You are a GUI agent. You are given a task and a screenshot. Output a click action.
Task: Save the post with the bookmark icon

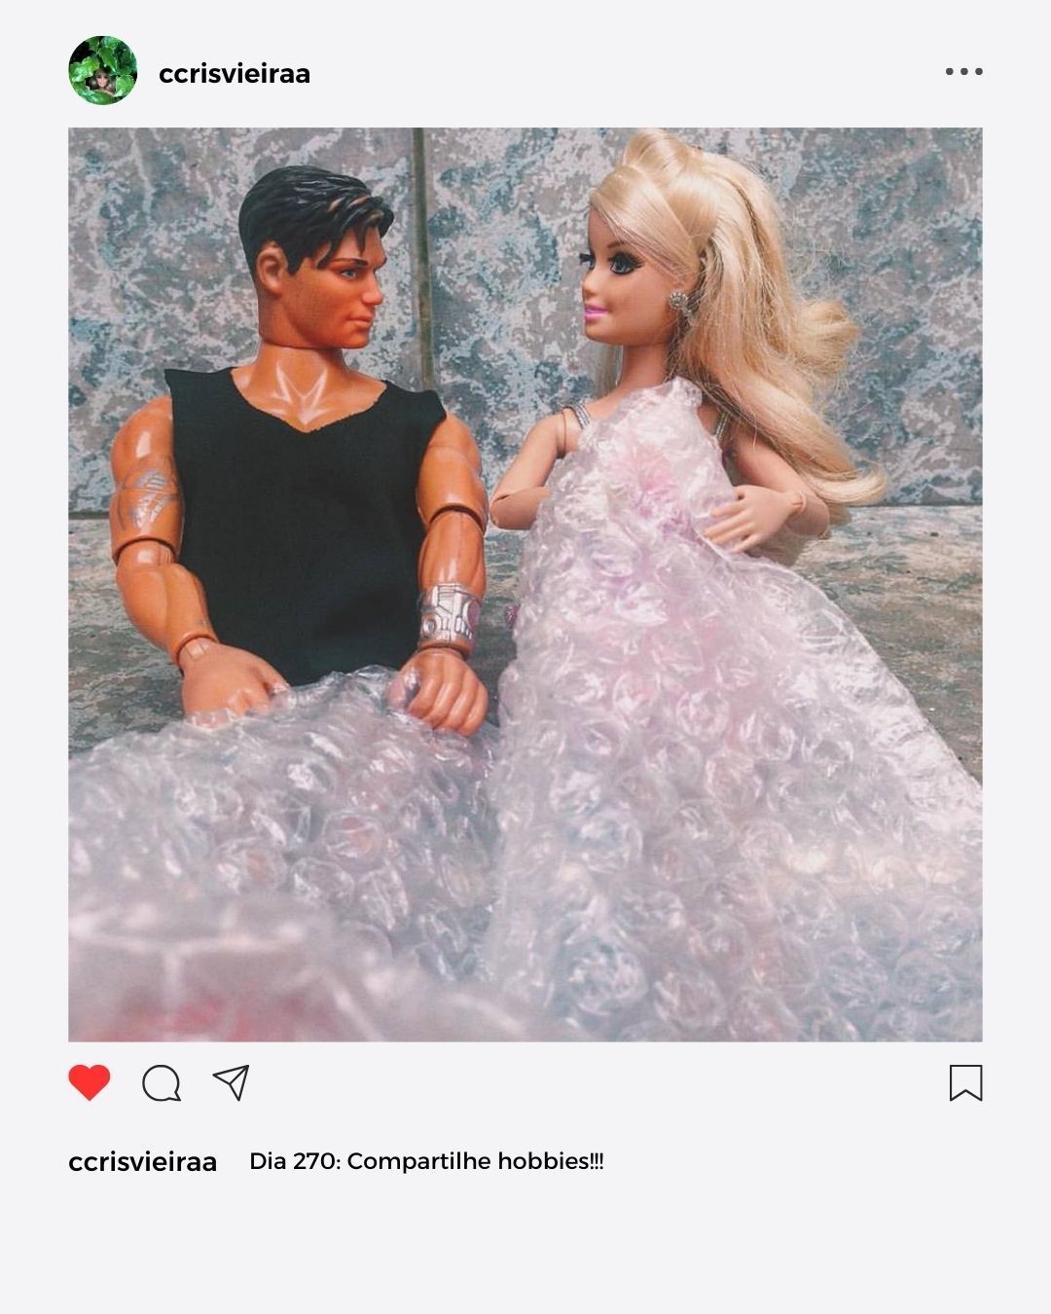[965, 1082]
